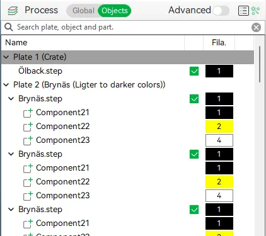Open black filament swatch of second Brynäs.step
Image resolution: width=266 pixels, height=236 pixels.
(x=219, y=154)
